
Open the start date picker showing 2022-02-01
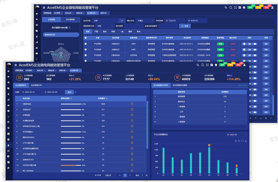point(31,92)
